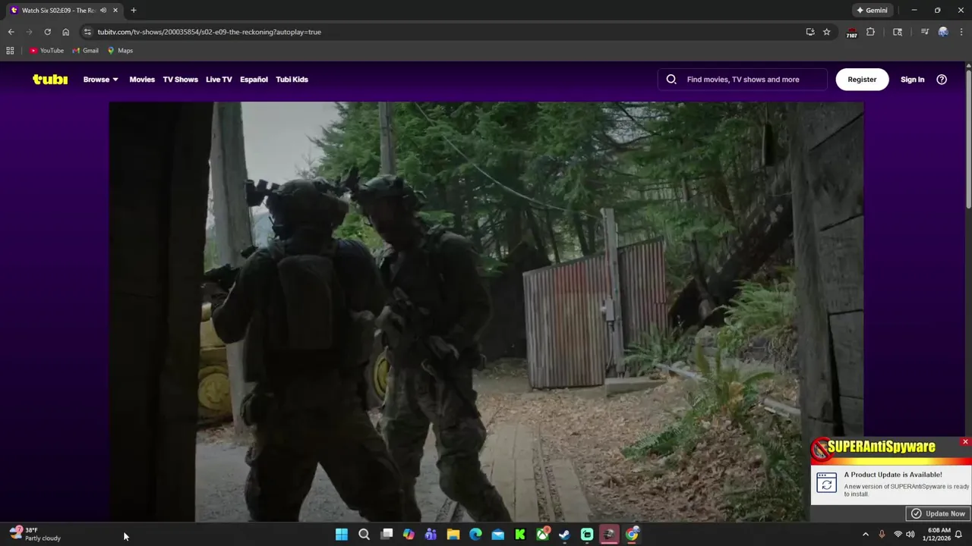This screenshot has height=546, width=972.
Task: Open the Chrome three-dot menu
Action: click(961, 32)
